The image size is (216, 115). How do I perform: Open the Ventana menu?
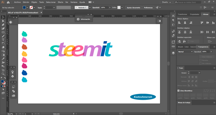pyautogui.click(x=74, y=2)
